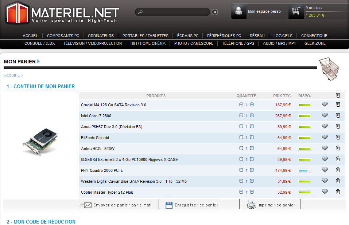Screen dimensions: 349x225
Task: Open the GEEK ZONE menu
Action: (x=315, y=43)
